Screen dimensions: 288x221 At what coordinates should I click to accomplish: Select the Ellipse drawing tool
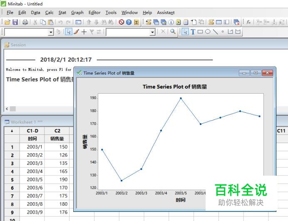click(x=208, y=32)
